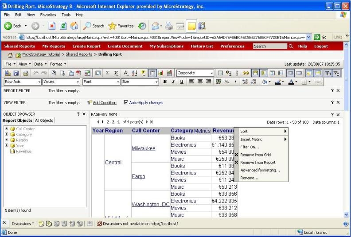
Task: Export the report to PDF
Action: click(x=78, y=73)
